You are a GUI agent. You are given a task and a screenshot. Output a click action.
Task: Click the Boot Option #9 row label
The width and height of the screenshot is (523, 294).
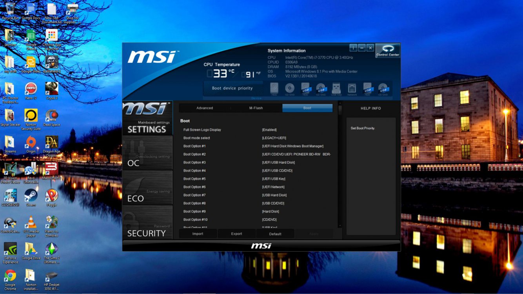click(x=194, y=212)
